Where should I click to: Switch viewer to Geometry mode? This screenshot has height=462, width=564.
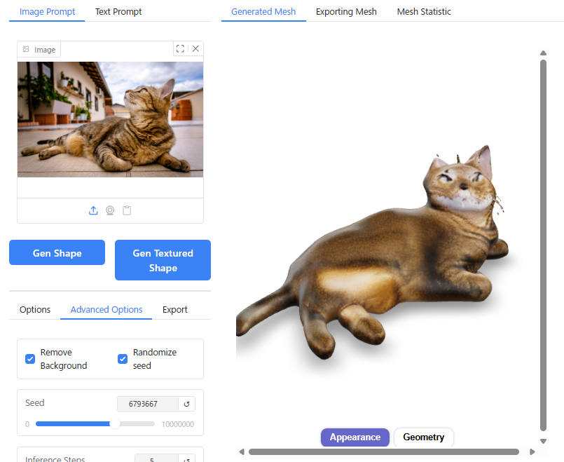pos(423,437)
